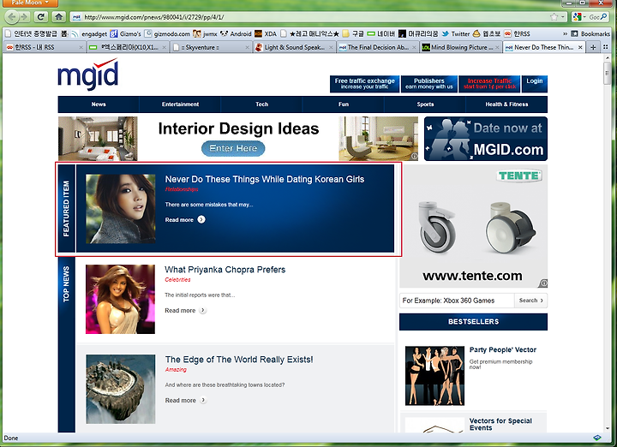
Task: Click the featured Korean girl thumbnail
Action: tap(121, 209)
